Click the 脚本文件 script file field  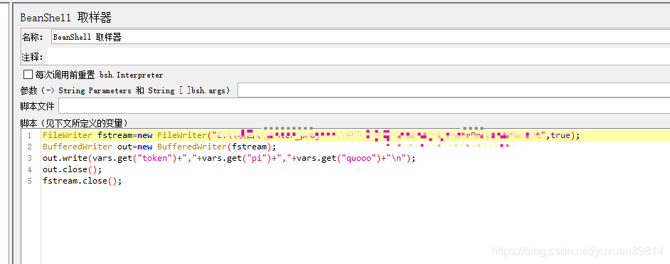364,106
